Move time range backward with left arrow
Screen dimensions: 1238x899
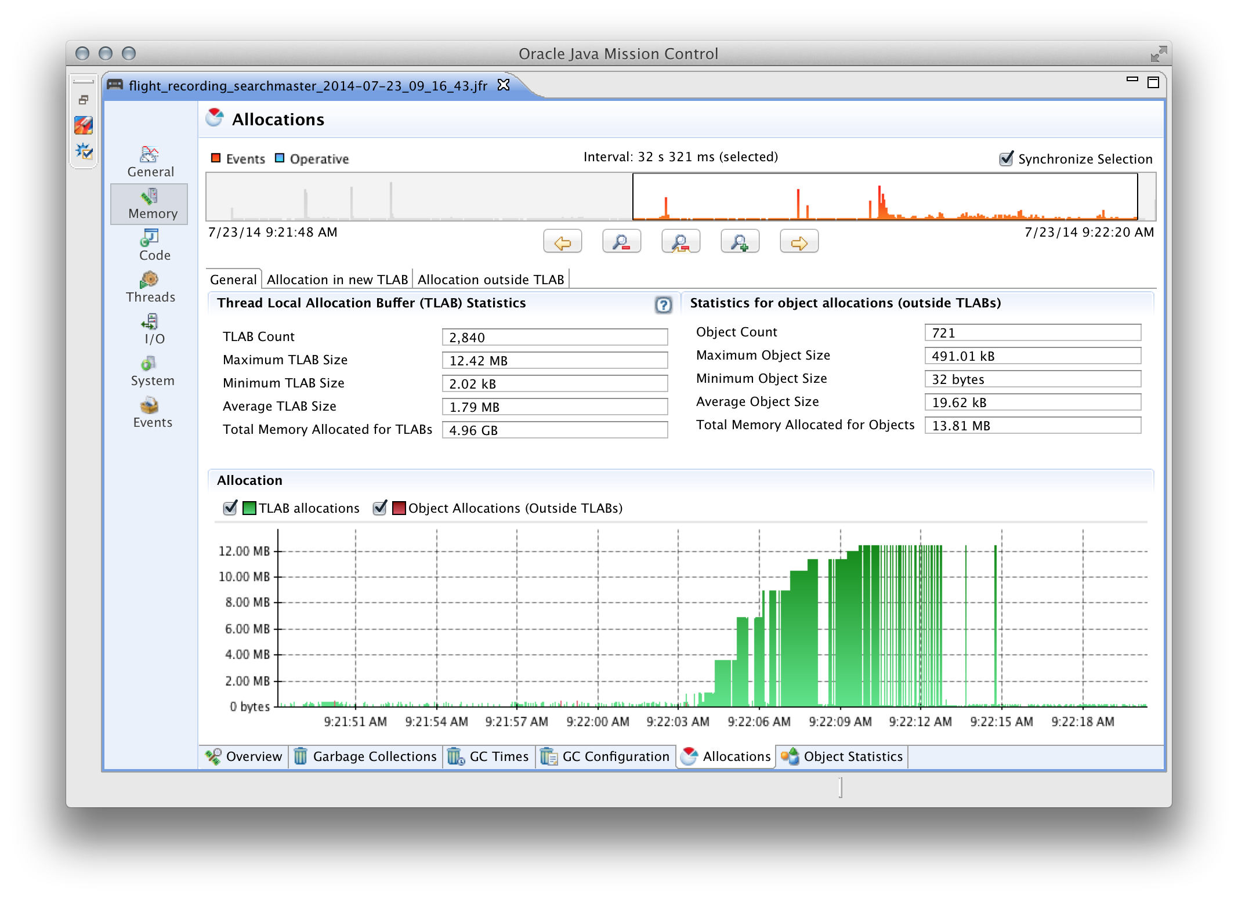[562, 242]
